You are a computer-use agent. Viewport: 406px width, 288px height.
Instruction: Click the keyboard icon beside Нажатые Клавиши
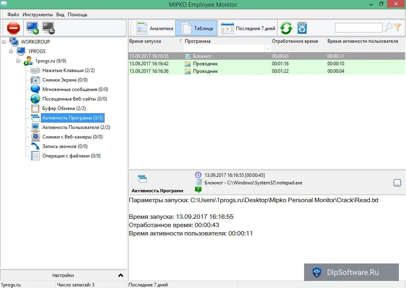click(x=35, y=70)
